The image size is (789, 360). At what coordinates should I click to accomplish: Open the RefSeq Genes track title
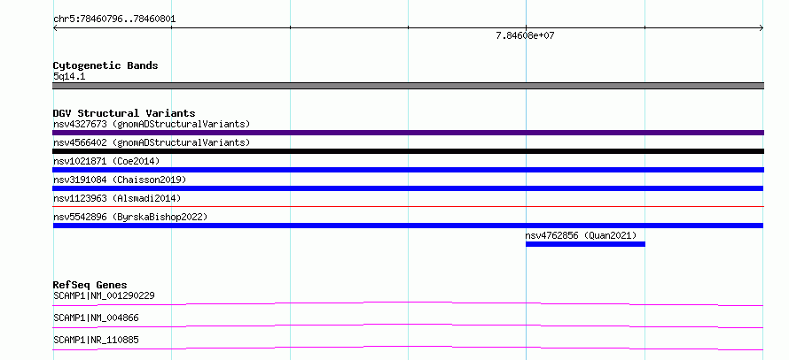pyautogui.click(x=90, y=285)
